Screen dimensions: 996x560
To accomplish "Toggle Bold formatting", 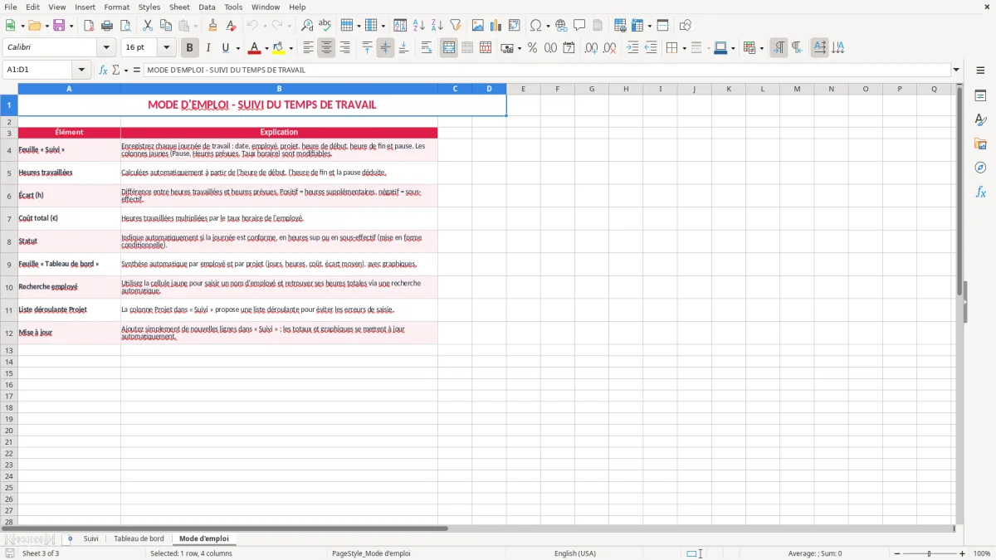I will point(190,48).
